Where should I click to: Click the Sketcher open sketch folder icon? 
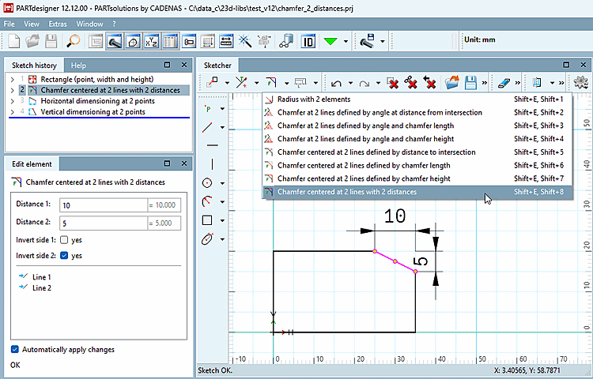click(451, 83)
